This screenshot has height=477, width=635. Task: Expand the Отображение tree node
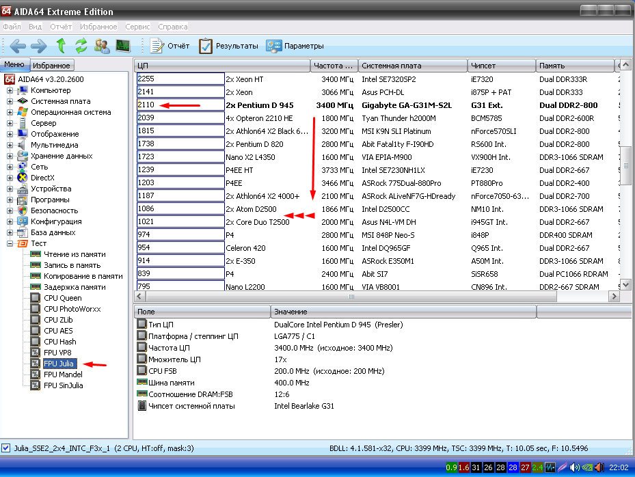[x=10, y=134]
